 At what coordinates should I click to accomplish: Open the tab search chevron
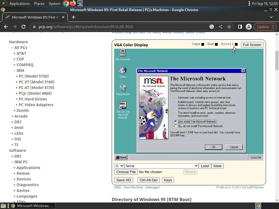pyautogui.click(x=271, y=17)
